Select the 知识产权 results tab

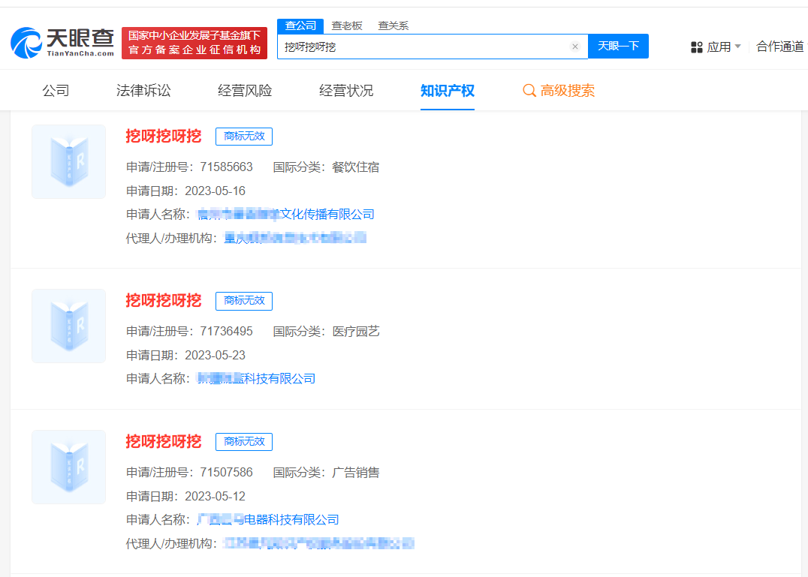coord(448,91)
